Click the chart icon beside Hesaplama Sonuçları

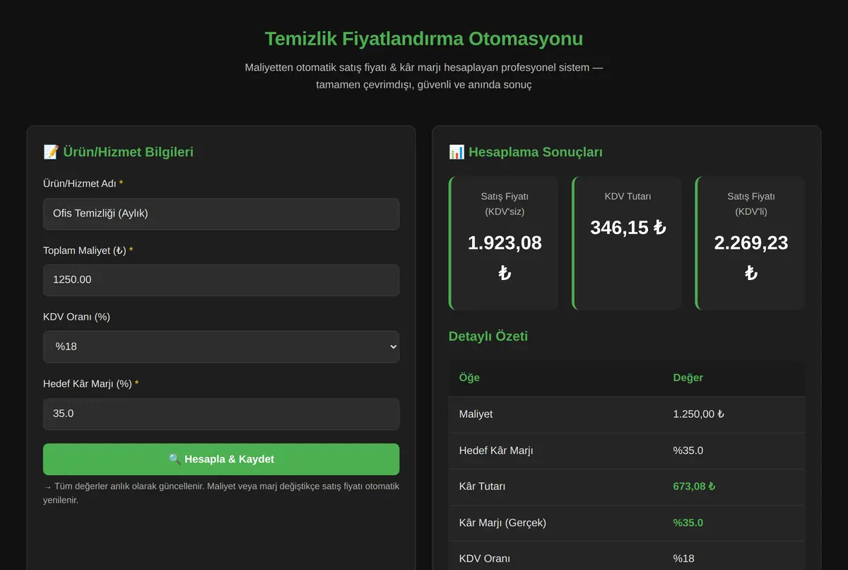click(457, 152)
